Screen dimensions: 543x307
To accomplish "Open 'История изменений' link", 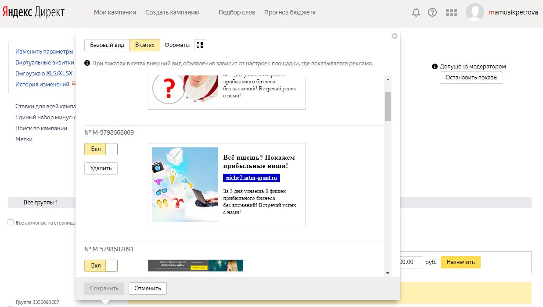I will [43, 84].
